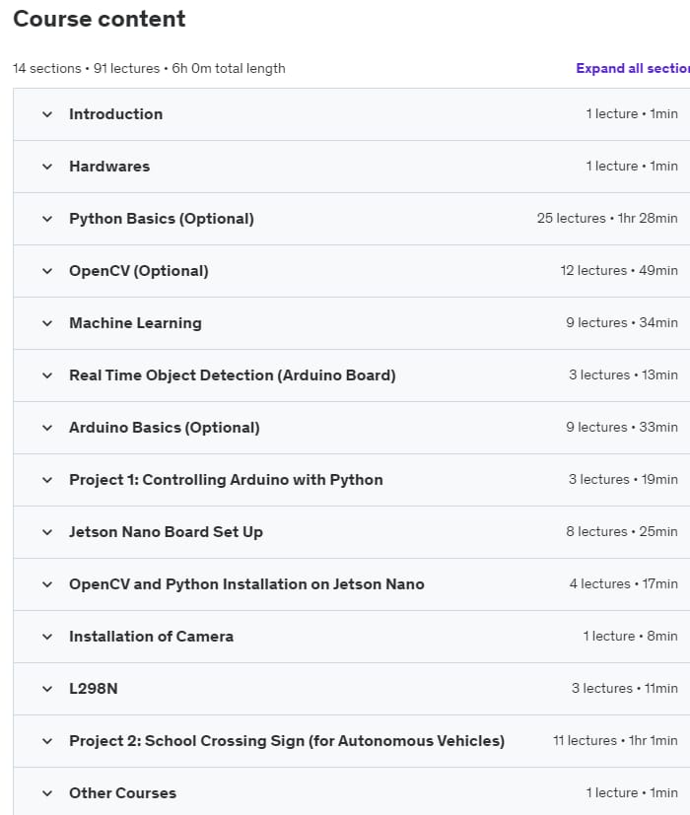Expand Other Courses section chevron
690x815 pixels.
pos(47,793)
